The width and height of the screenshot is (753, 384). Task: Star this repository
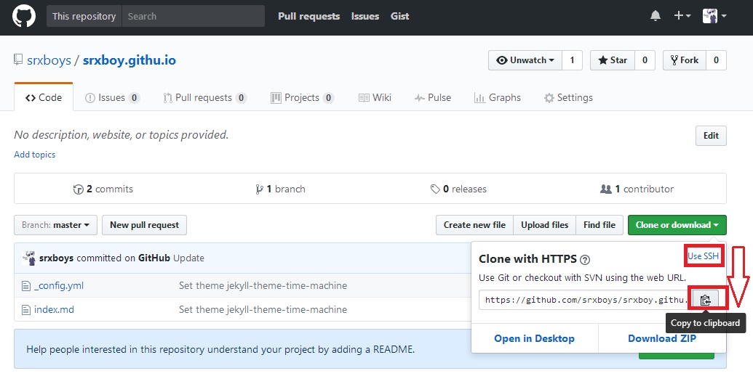(613, 60)
